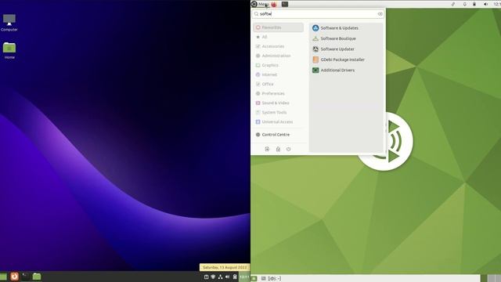Launch terminal from the MATE top panel
This screenshot has width=501, height=282.
(x=285, y=4)
